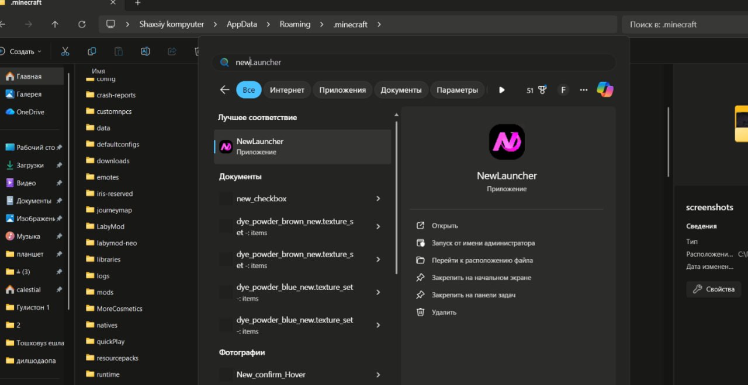Click the Свойства button in details pane
Viewport: 748px width, 385px height.
pos(714,289)
